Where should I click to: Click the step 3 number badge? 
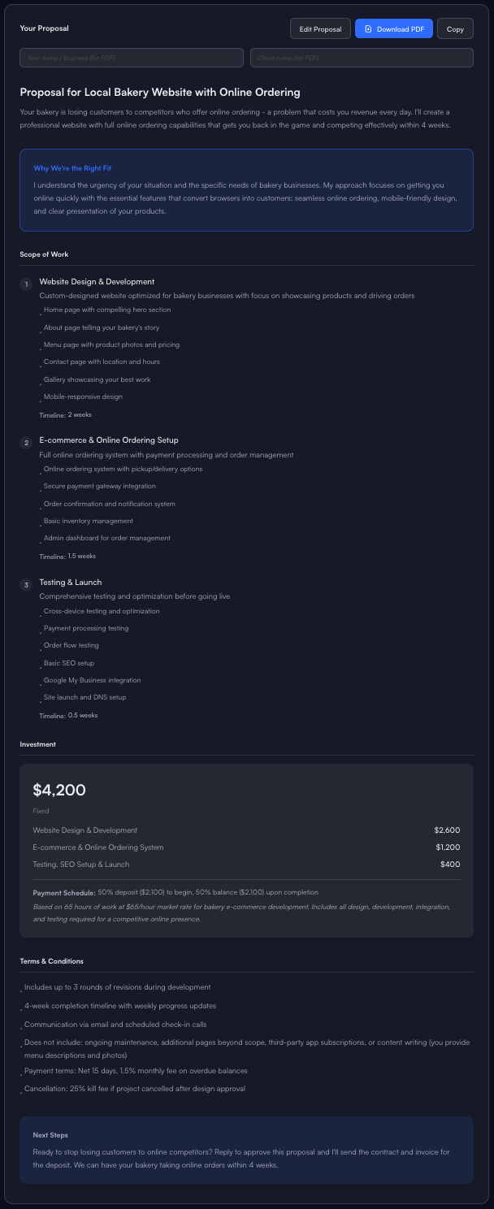[26, 585]
